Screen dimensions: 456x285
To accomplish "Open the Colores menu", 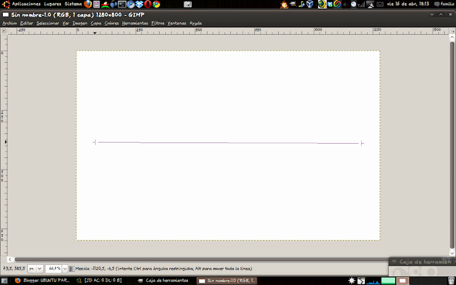I will (x=112, y=23).
